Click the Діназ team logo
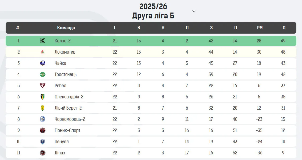The image size is (302, 160). click(42, 153)
